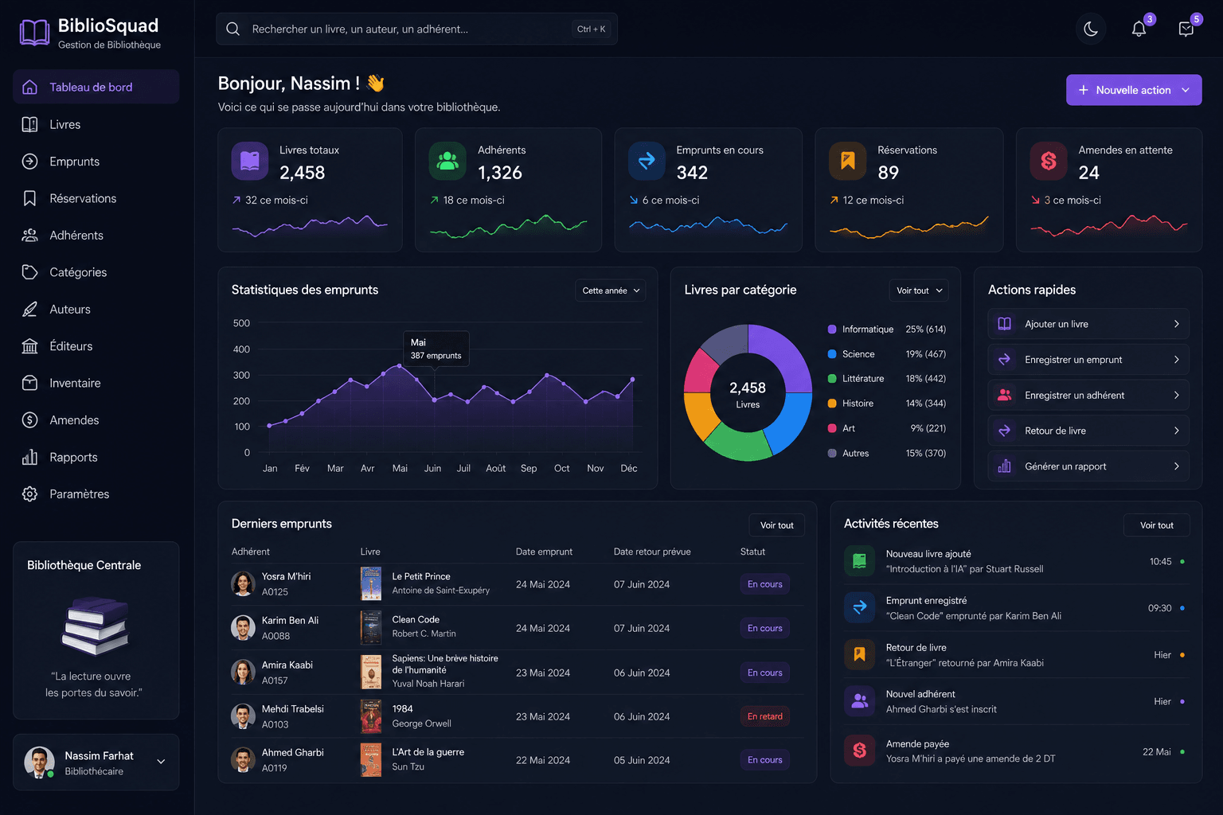Image resolution: width=1223 pixels, height=815 pixels.
Task: Click the search magnifier icon
Action: 232,29
